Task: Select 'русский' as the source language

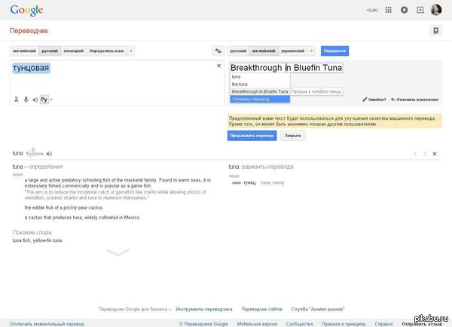Action: click(49, 50)
